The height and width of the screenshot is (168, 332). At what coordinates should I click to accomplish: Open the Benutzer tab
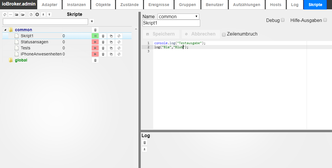(215, 5)
